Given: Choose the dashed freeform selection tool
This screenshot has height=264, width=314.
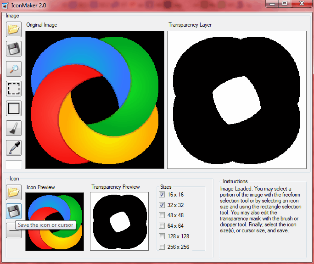Looking at the screenshot, I should click(14, 89).
